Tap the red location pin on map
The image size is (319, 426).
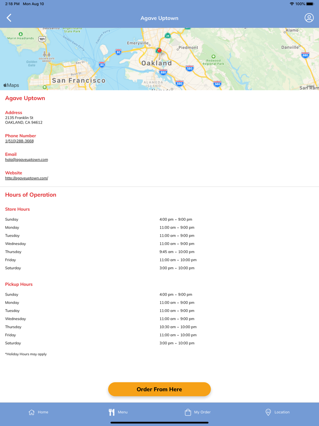tap(159, 50)
